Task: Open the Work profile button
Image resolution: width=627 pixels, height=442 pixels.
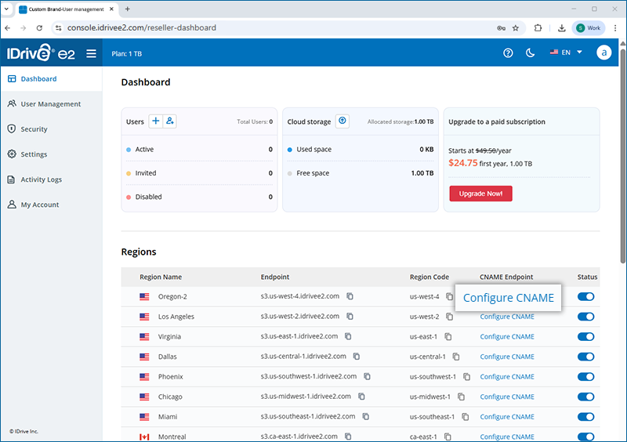Action: click(x=589, y=27)
